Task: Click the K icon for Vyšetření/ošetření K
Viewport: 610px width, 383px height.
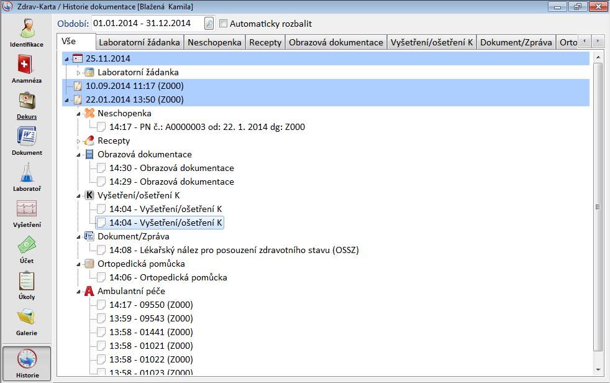Action: 89,195
